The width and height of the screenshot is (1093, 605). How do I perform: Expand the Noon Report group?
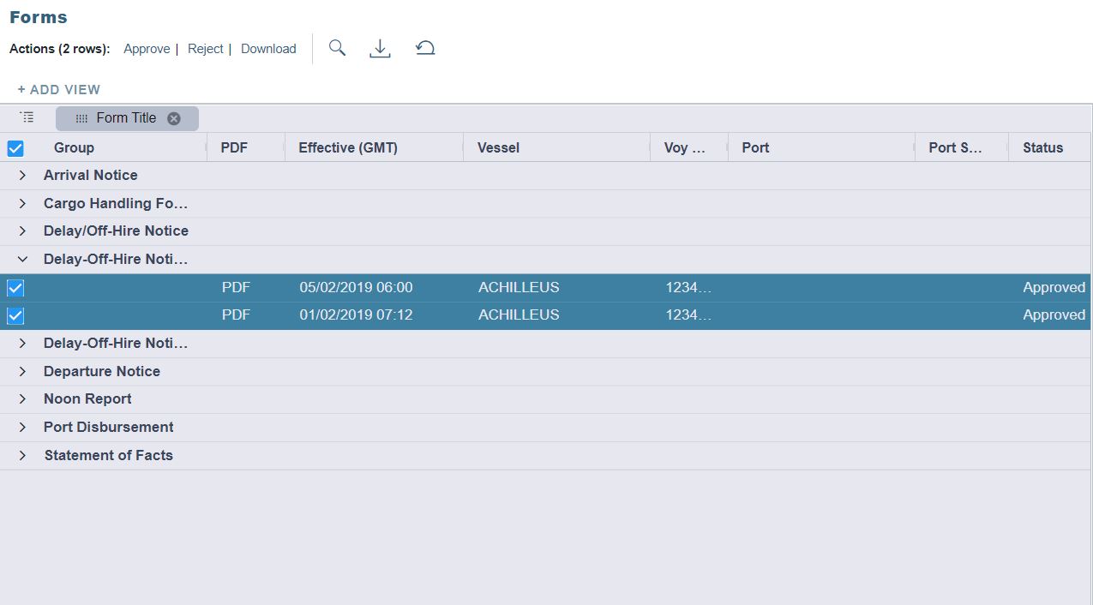(x=22, y=398)
